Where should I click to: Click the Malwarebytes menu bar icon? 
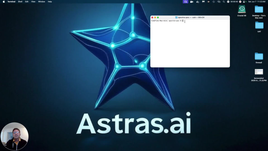pyautogui.click(x=203, y=2)
